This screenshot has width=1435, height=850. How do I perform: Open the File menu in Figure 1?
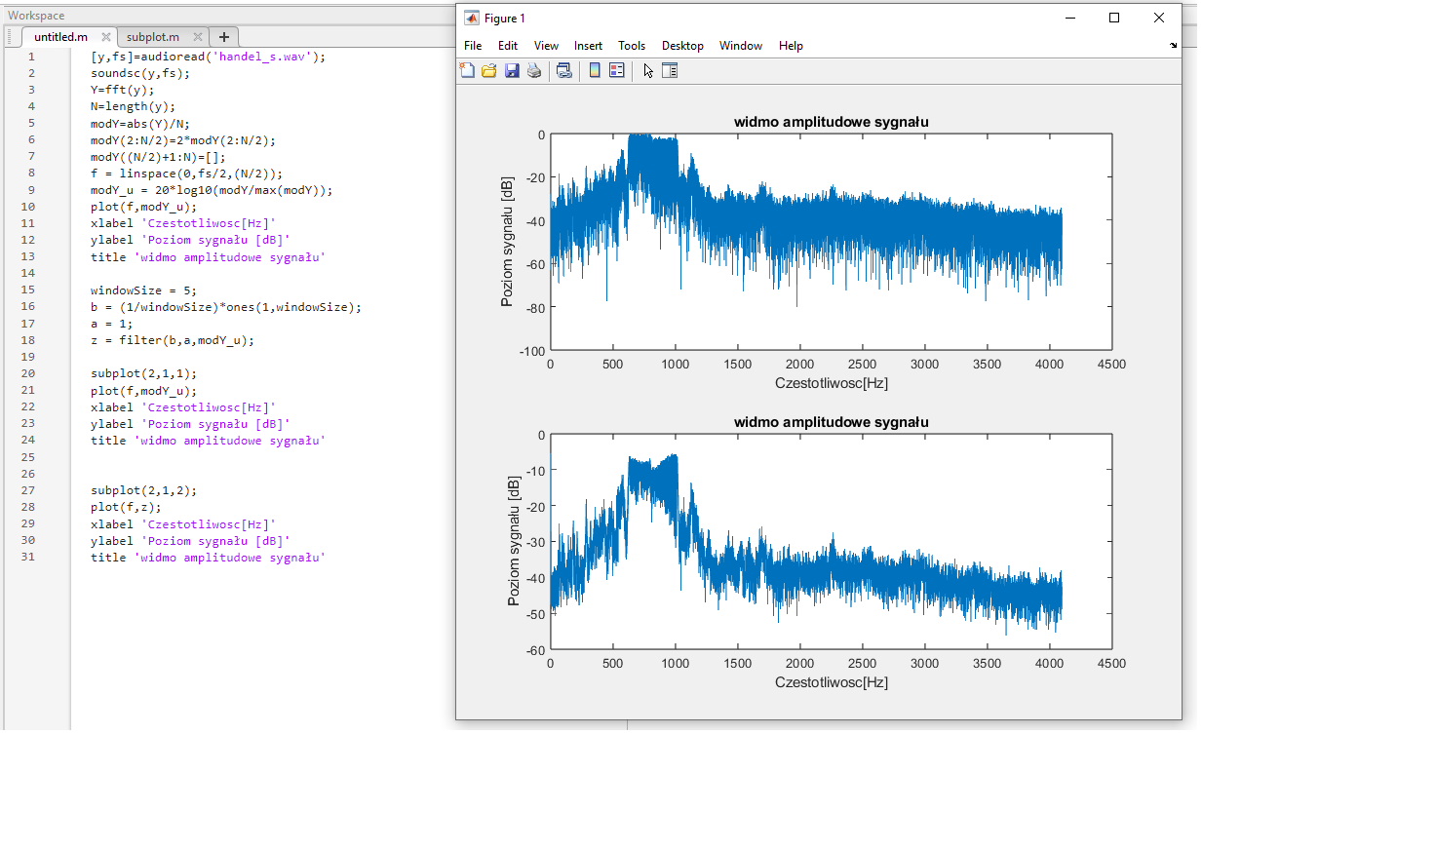(473, 46)
